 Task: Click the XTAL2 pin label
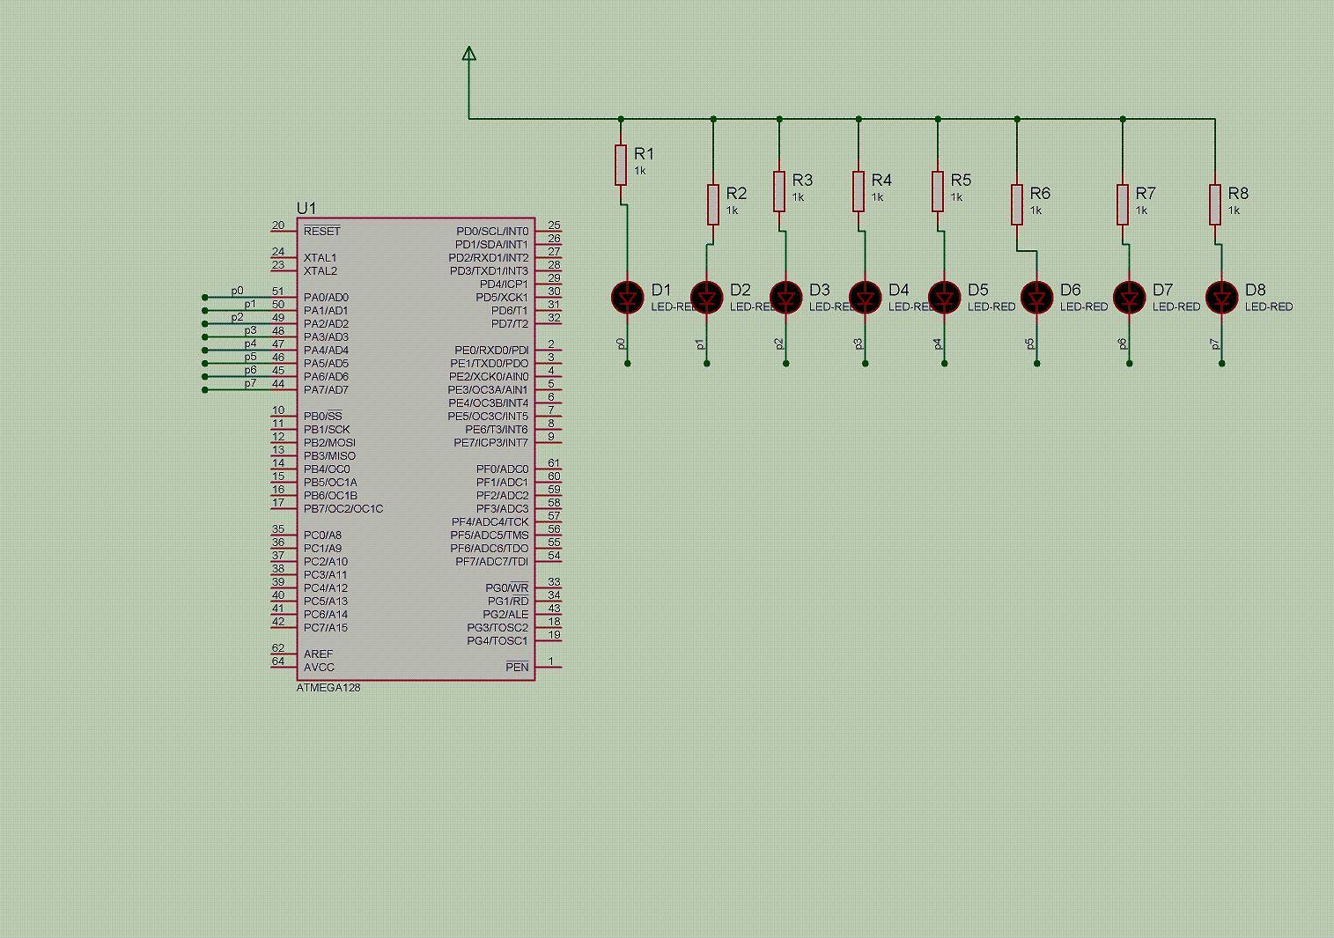[321, 270]
